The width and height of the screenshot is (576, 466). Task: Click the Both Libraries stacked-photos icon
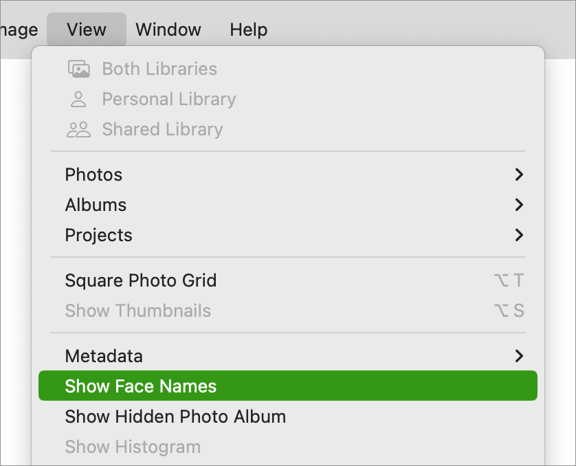(x=78, y=69)
